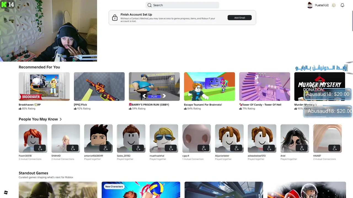
Task: Open muathsalehal avatar thumbnail
Action: (164, 138)
